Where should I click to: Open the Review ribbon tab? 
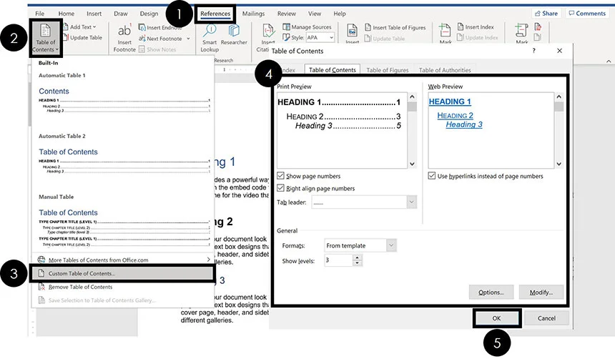click(286, 14)
